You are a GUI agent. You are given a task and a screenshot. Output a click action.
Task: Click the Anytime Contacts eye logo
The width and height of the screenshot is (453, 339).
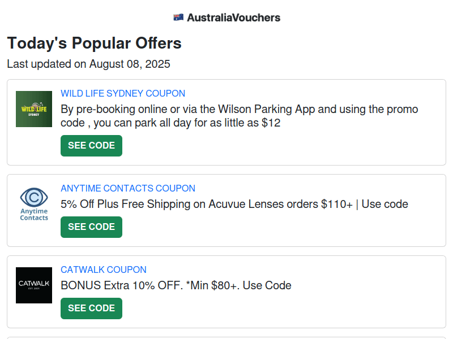(34, 204)
